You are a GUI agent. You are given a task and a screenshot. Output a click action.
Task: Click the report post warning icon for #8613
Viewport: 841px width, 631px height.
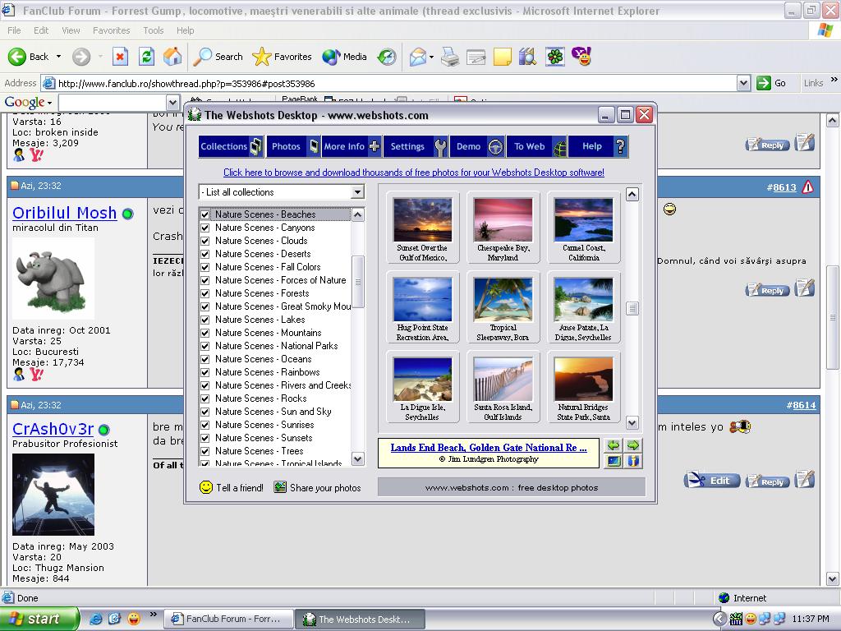808,187
